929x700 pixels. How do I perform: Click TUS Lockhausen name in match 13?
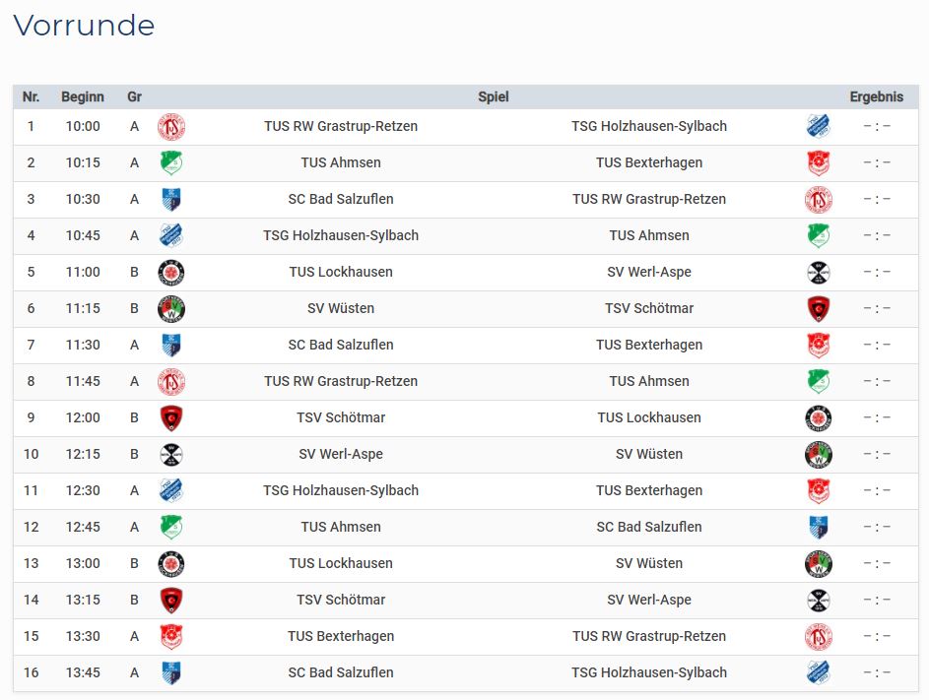(341, 563)
